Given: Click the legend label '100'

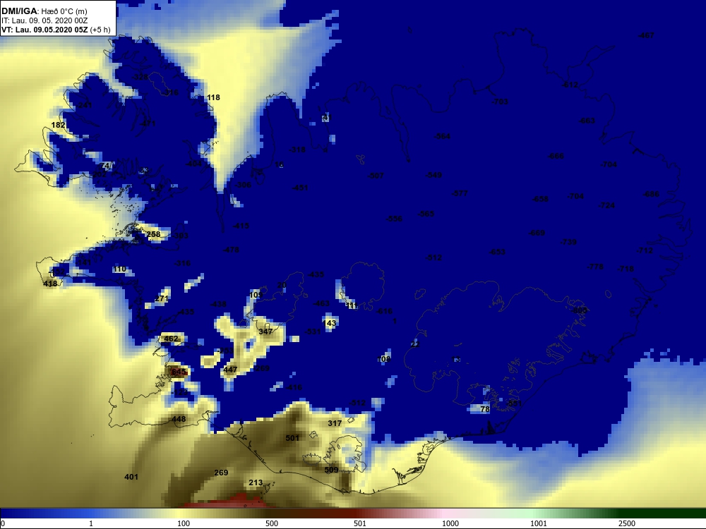Looking at the screenshot, I should click(x=184, y=523).
